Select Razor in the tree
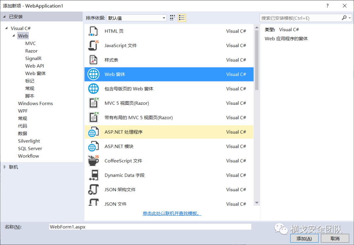This screenshot has height=245, width=354. (31, 51)
